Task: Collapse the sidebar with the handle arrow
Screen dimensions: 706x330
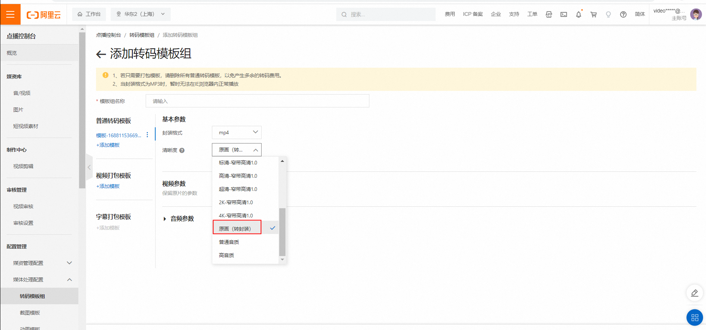Action: click(x=89, y=167)
